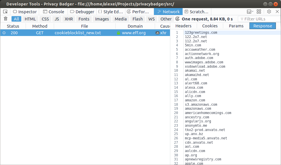Click line angularjs.org in response

click(198, 122)
